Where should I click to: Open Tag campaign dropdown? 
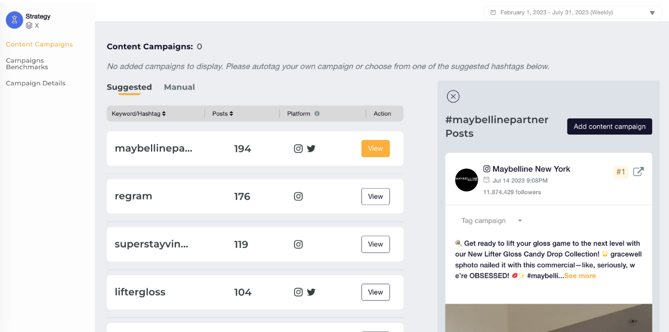[x=491, y=221]
